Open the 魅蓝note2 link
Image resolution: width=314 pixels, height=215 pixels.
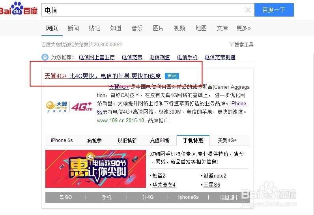(x=215, y=176)
